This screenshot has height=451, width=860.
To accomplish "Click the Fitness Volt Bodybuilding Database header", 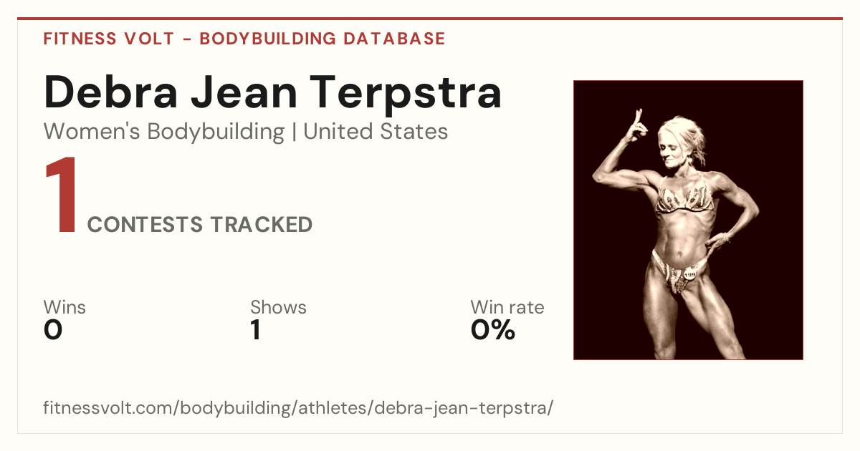I will click(244, 39).
